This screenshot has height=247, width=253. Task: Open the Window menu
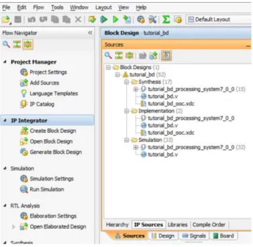[x=79, y=7]
